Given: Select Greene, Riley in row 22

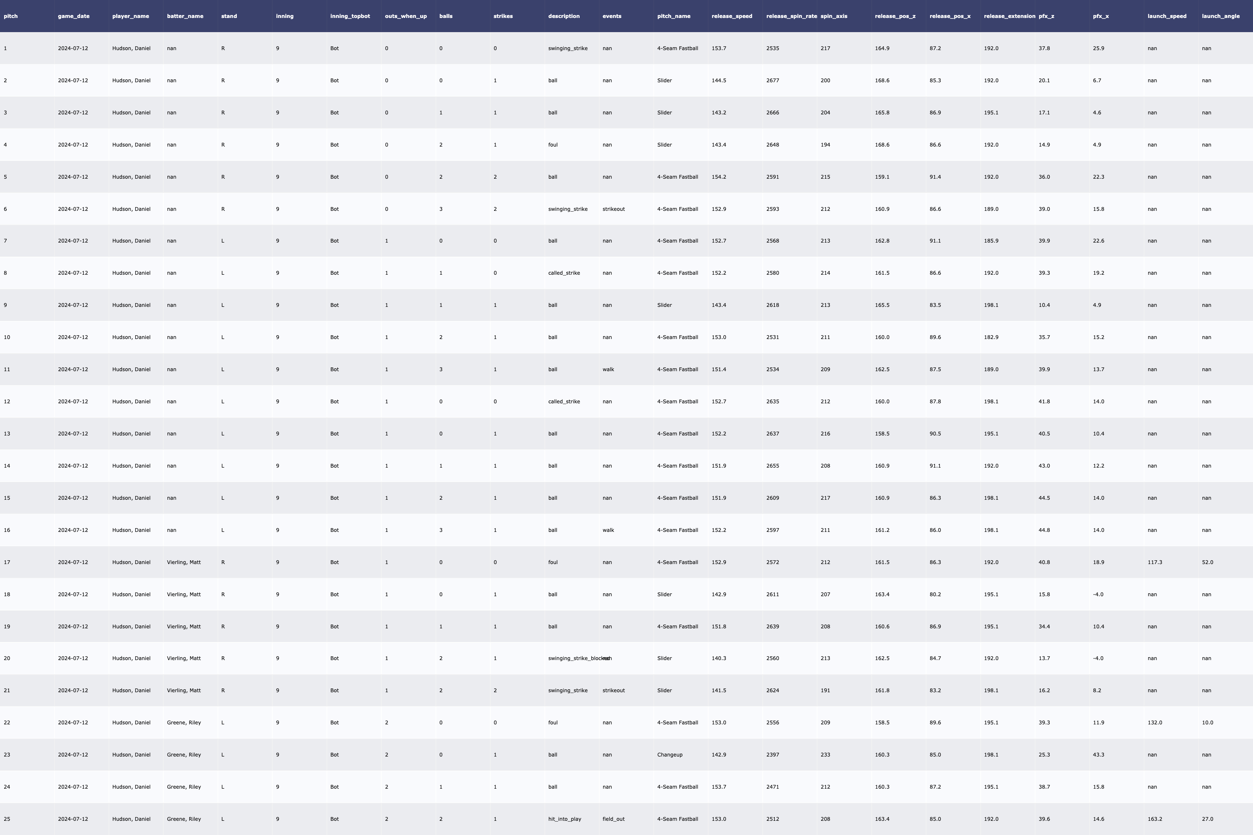Looking at the screenshot, I should 183,723.
